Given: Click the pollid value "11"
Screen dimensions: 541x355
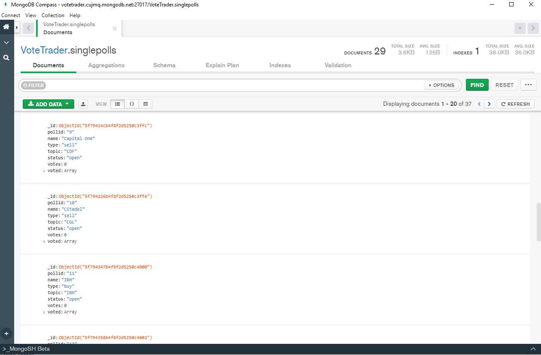Looking at the screenshot, I should point(72,274).
